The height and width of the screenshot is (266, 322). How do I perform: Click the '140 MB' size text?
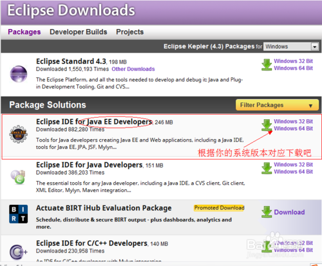pyautogui.click(x=159, y=244)
